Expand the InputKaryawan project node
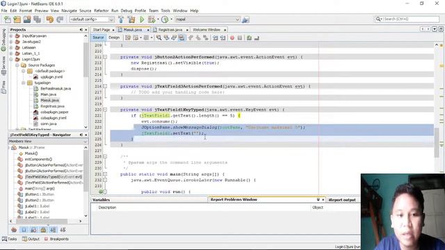445x250 pixels. pyautogui.click(x=11, y=36)
